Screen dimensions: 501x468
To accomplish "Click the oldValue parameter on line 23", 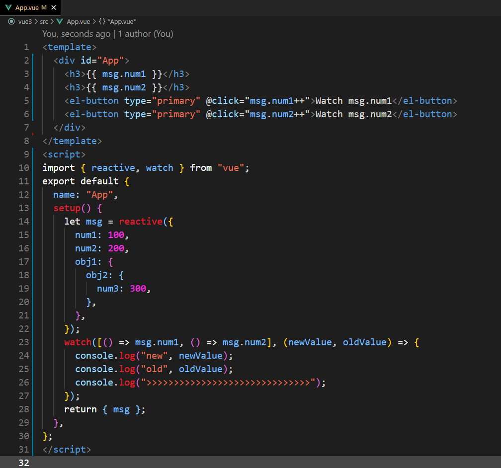I will coord(365,342).
